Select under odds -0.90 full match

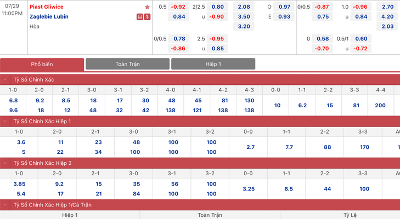(217, 17)
